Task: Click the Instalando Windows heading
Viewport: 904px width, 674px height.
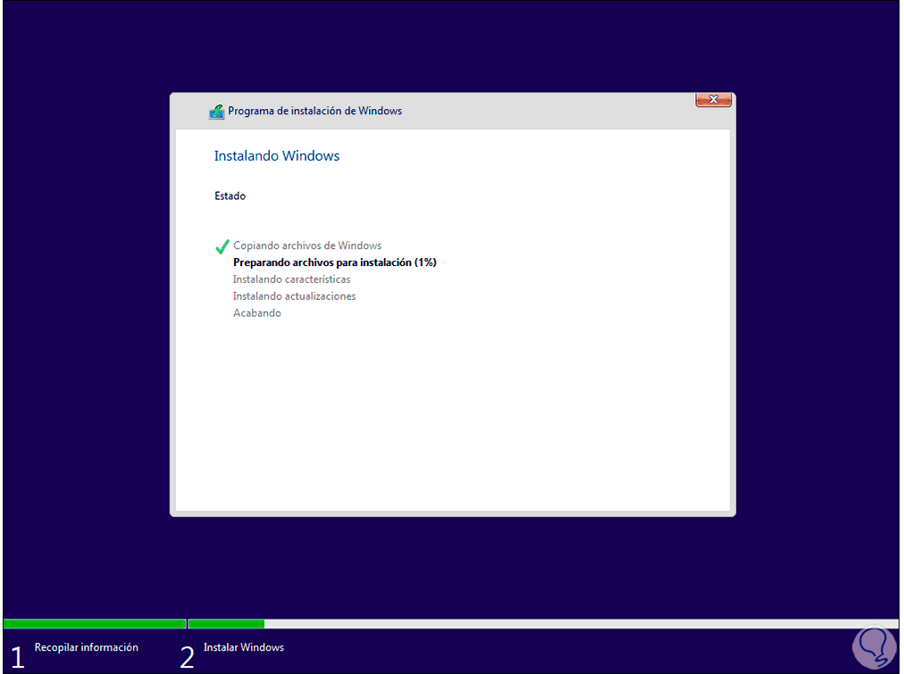Action: 276,155
